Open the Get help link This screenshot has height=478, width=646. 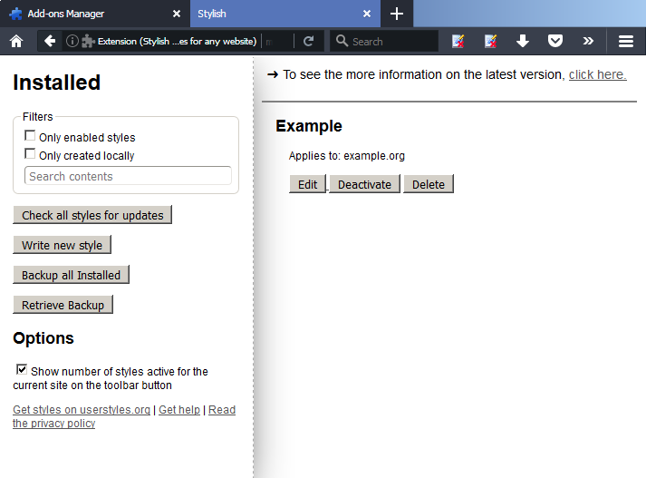click(x=179, y=410)
